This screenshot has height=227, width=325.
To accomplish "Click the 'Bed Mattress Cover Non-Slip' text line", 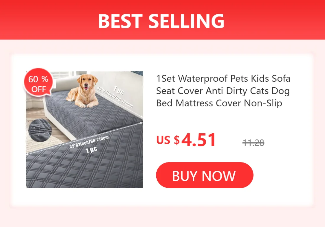I will click(219, 103).
